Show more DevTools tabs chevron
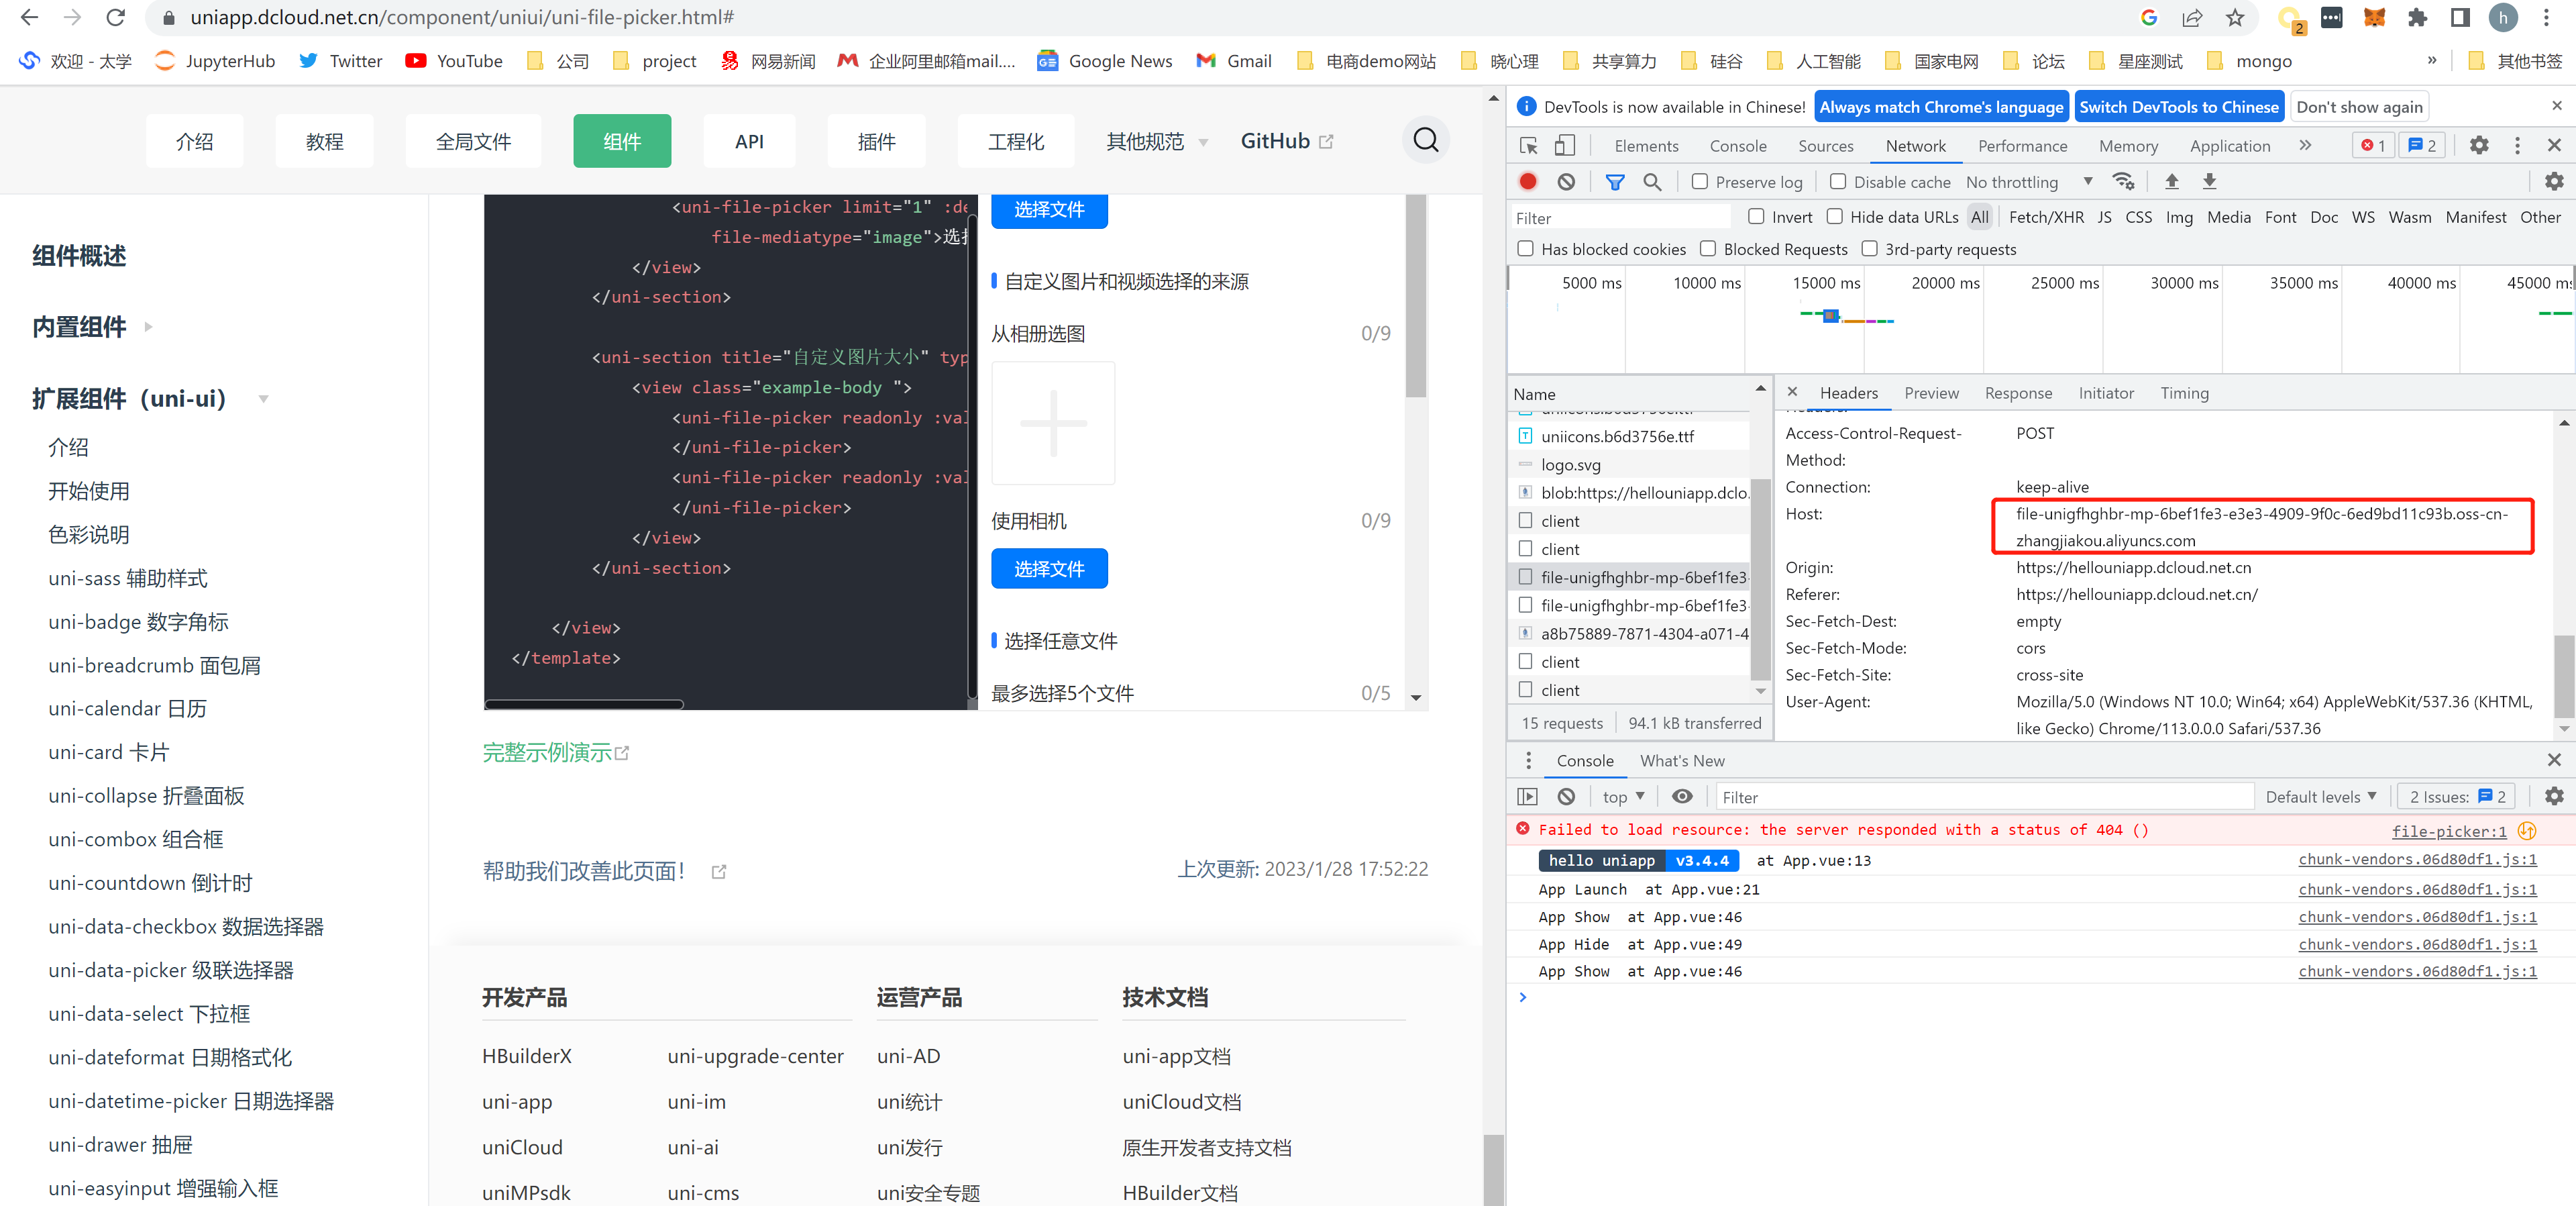 coord(2304,145)
